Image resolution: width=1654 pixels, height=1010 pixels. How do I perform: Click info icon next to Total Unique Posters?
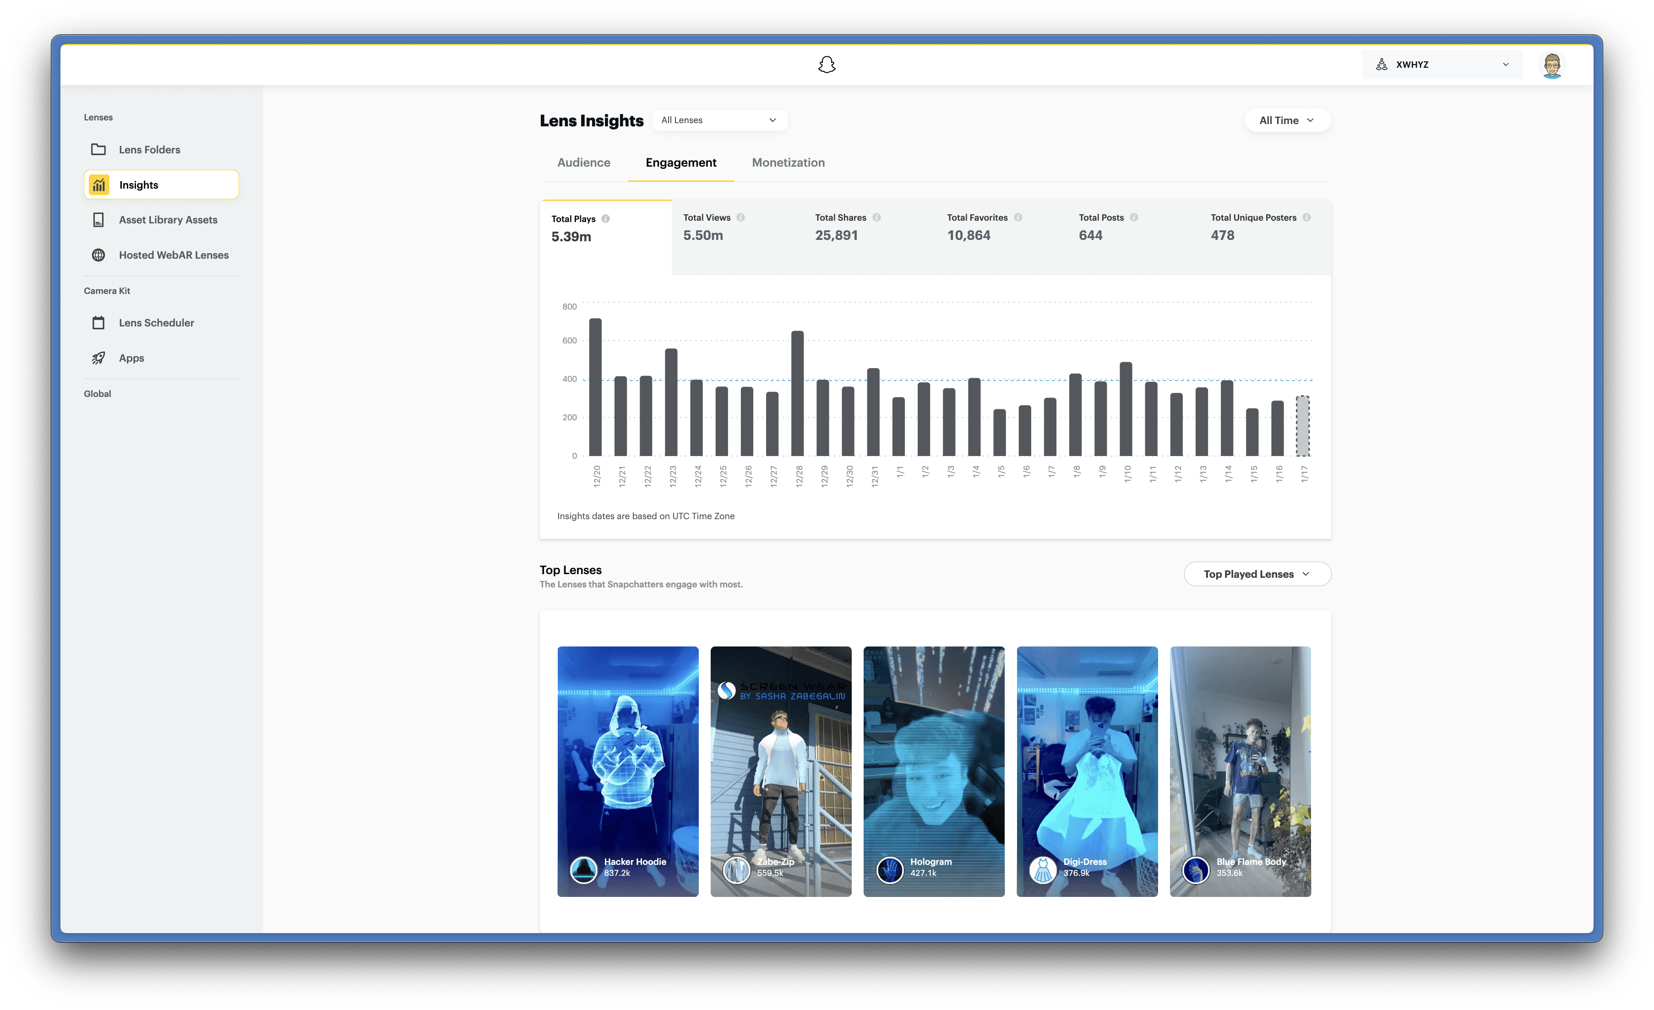pos(1306,217)
